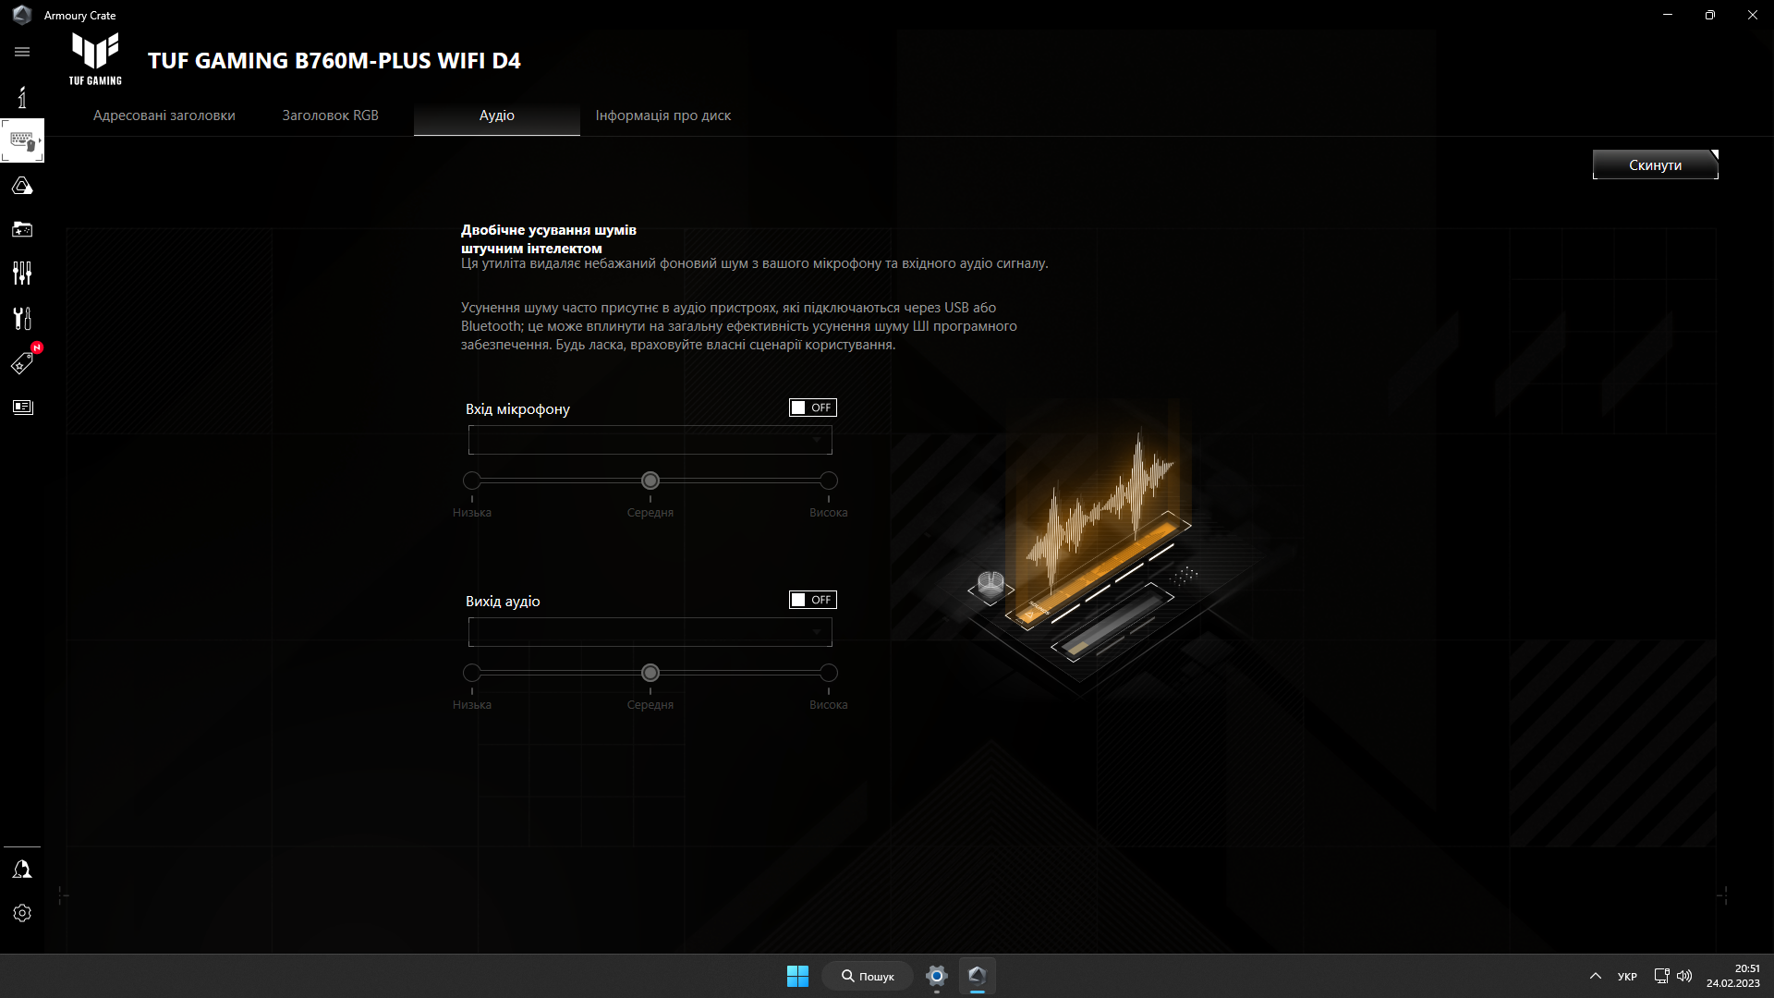Set microphone slider to Висока
Image resolution: width=1774 pixels, height=998 pixels.
[828, 481]
